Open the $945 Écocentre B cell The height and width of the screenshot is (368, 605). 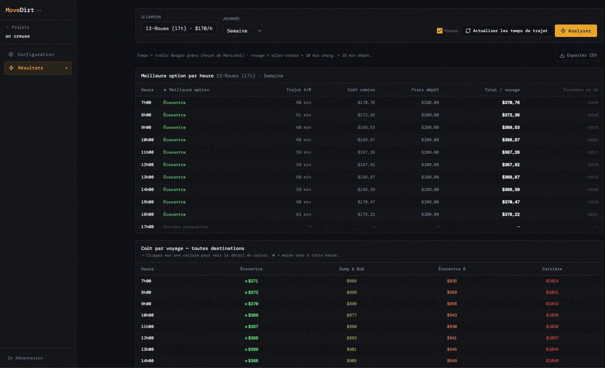(x=452, y=349)
